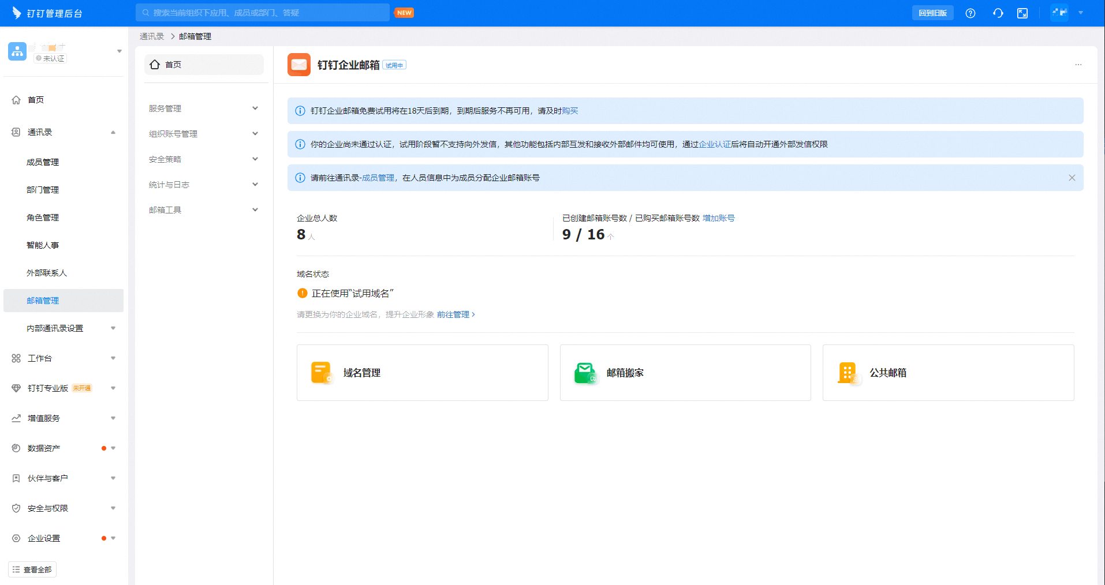This screenshot has height=585, width=1105.
Task: Click the 前往管理 link
Action: 456,314
